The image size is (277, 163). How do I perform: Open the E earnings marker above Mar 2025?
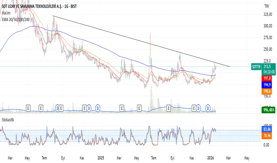click(x=122, y=108)
